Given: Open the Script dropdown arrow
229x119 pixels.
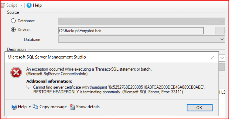Looking at the screenshot, I should tap(21, 5).
